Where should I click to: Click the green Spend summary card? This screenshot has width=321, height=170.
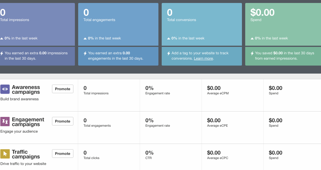tap(283, 24)
